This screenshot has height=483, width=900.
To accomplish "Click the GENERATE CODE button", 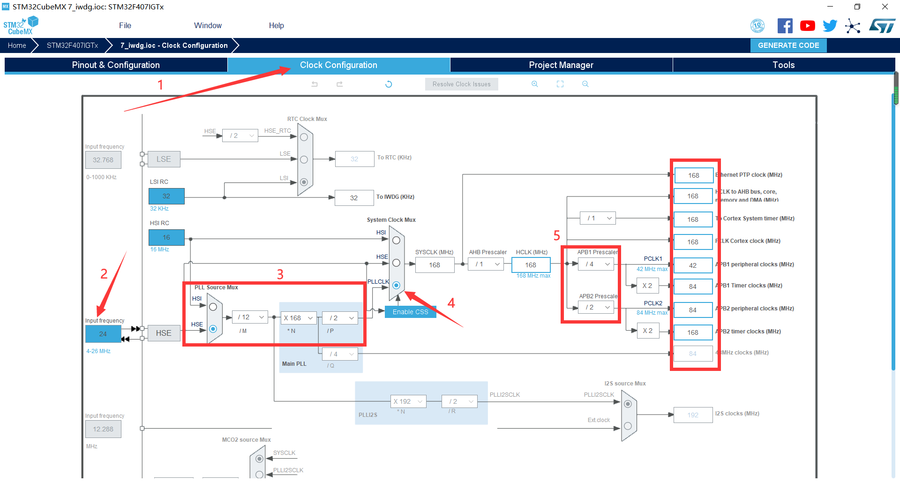I will [x=788, y=45].
